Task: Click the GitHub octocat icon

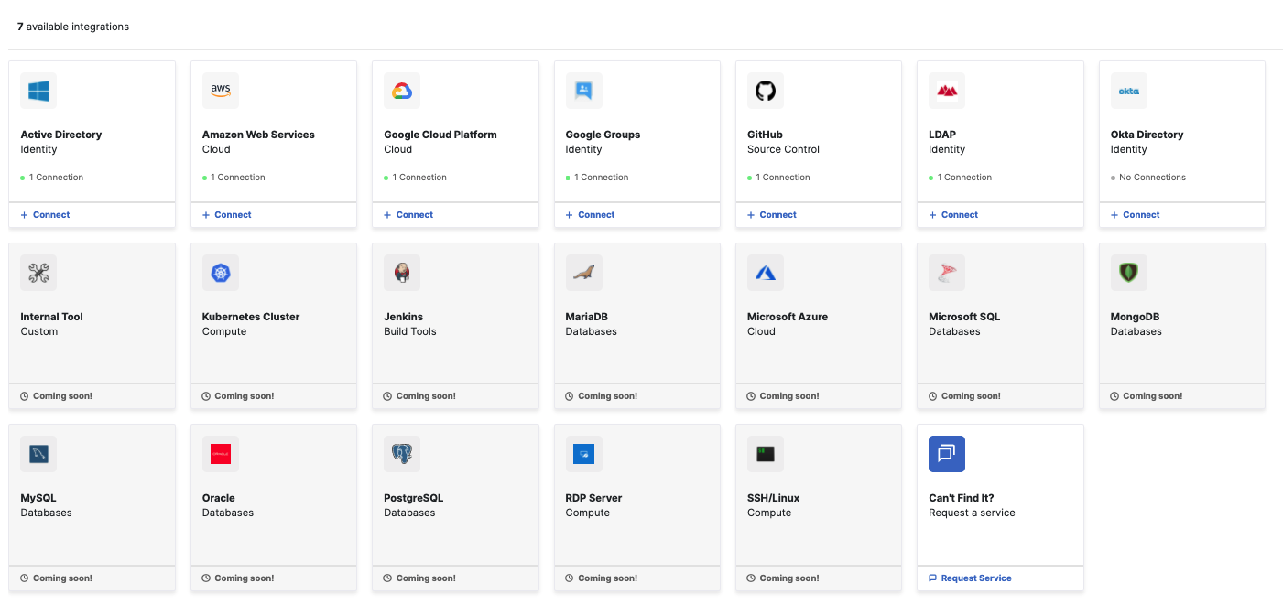Action: coord(766,91)
